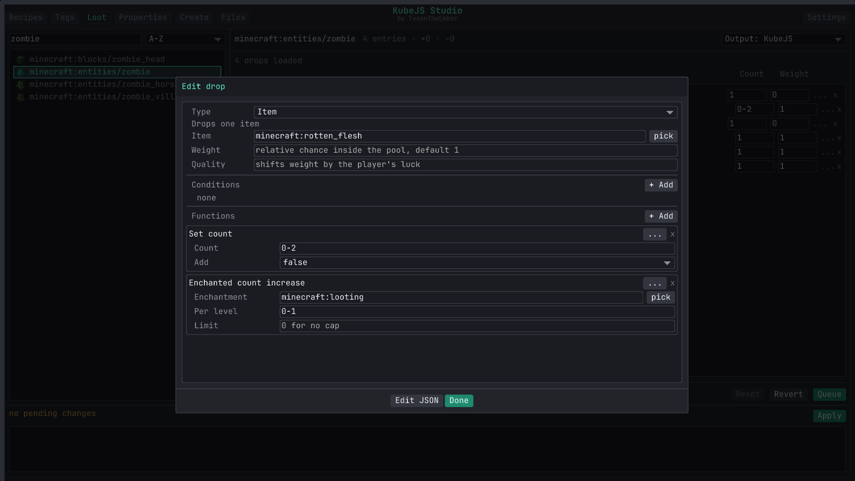Click the 'no pending changes' status text
This screenshot has width=855, height=481.
(53, 414)
